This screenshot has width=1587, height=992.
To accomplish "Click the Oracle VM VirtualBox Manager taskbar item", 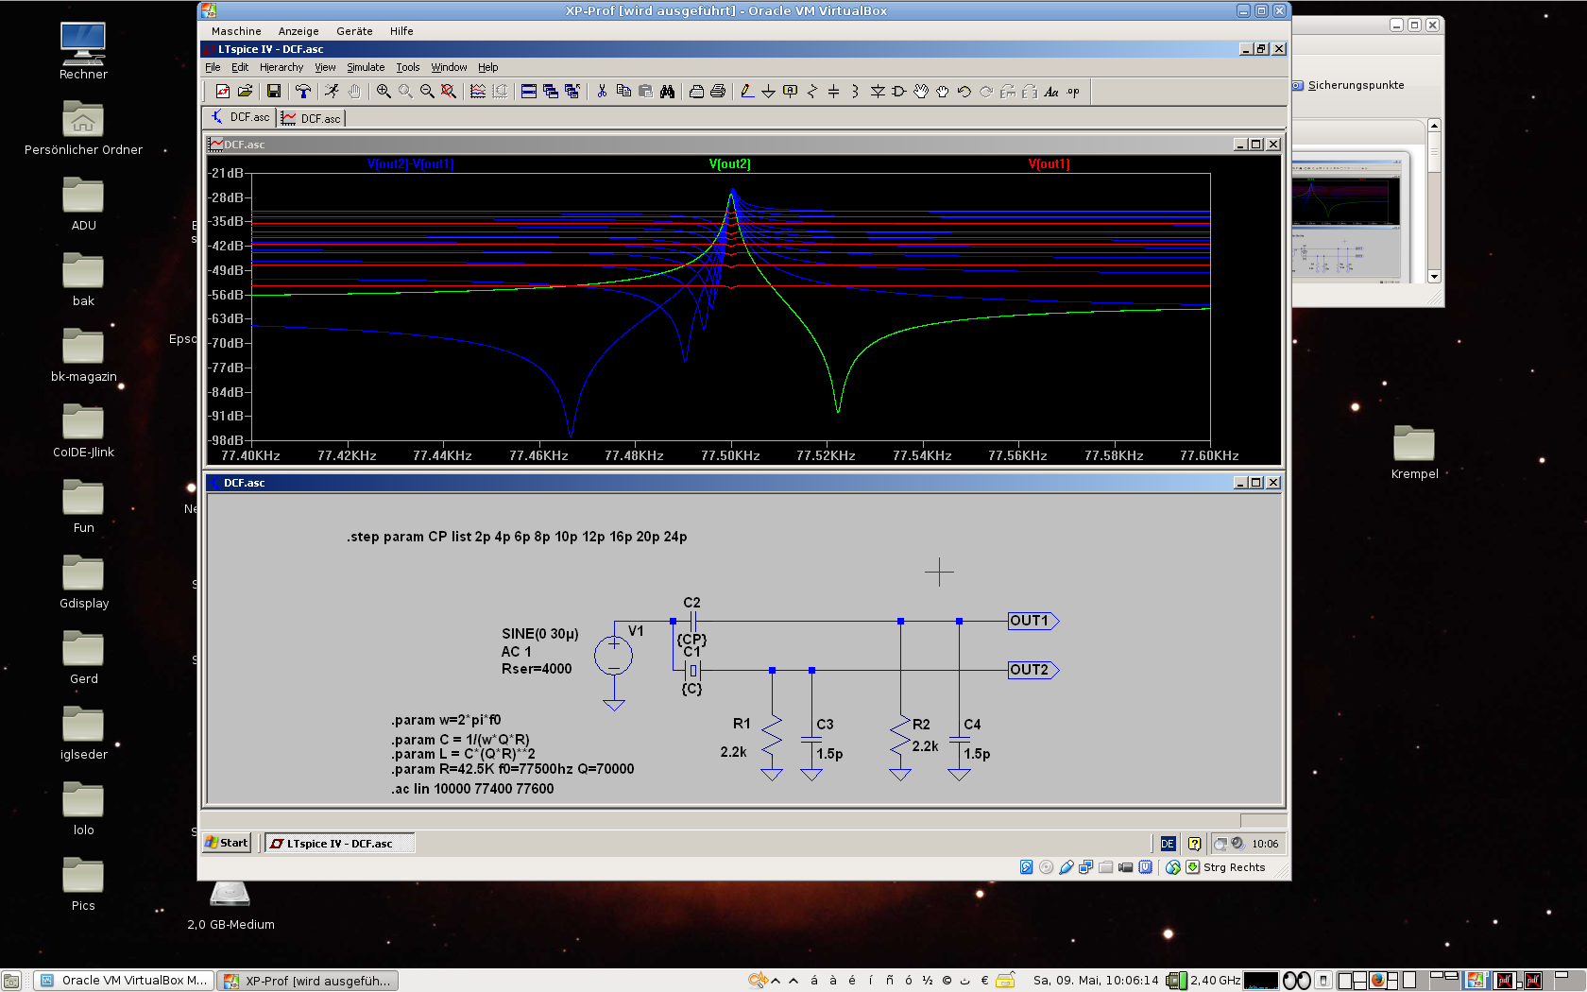I will (x=125, y=981).
